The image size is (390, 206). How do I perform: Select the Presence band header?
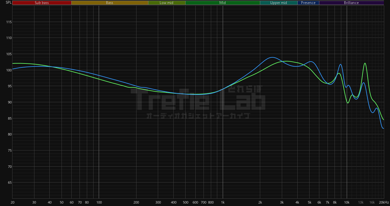(x=308, y=3)
